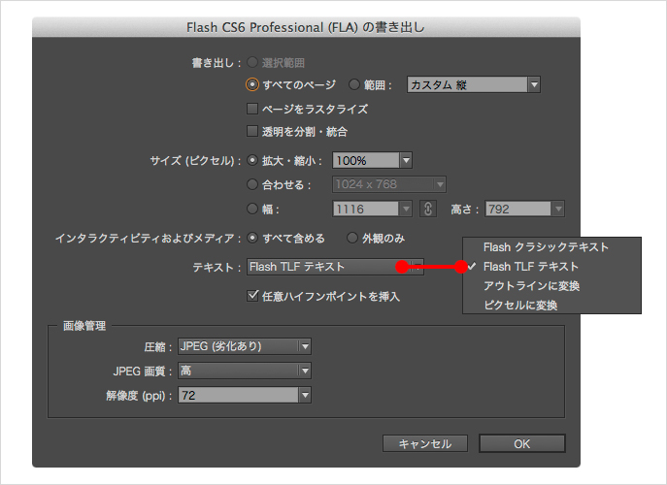Choose the 幅 radio button
This screenshot has width=667, height=485.
pos(252,209)
